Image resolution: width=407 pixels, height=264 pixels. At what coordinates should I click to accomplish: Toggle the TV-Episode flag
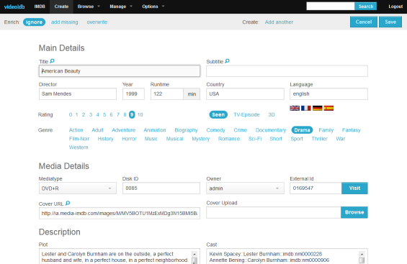pyautogui.click(x=246, y=114)
